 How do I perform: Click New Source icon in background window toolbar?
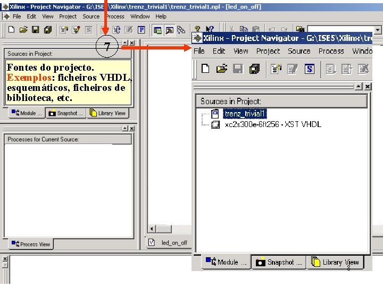tap(64, 30)
